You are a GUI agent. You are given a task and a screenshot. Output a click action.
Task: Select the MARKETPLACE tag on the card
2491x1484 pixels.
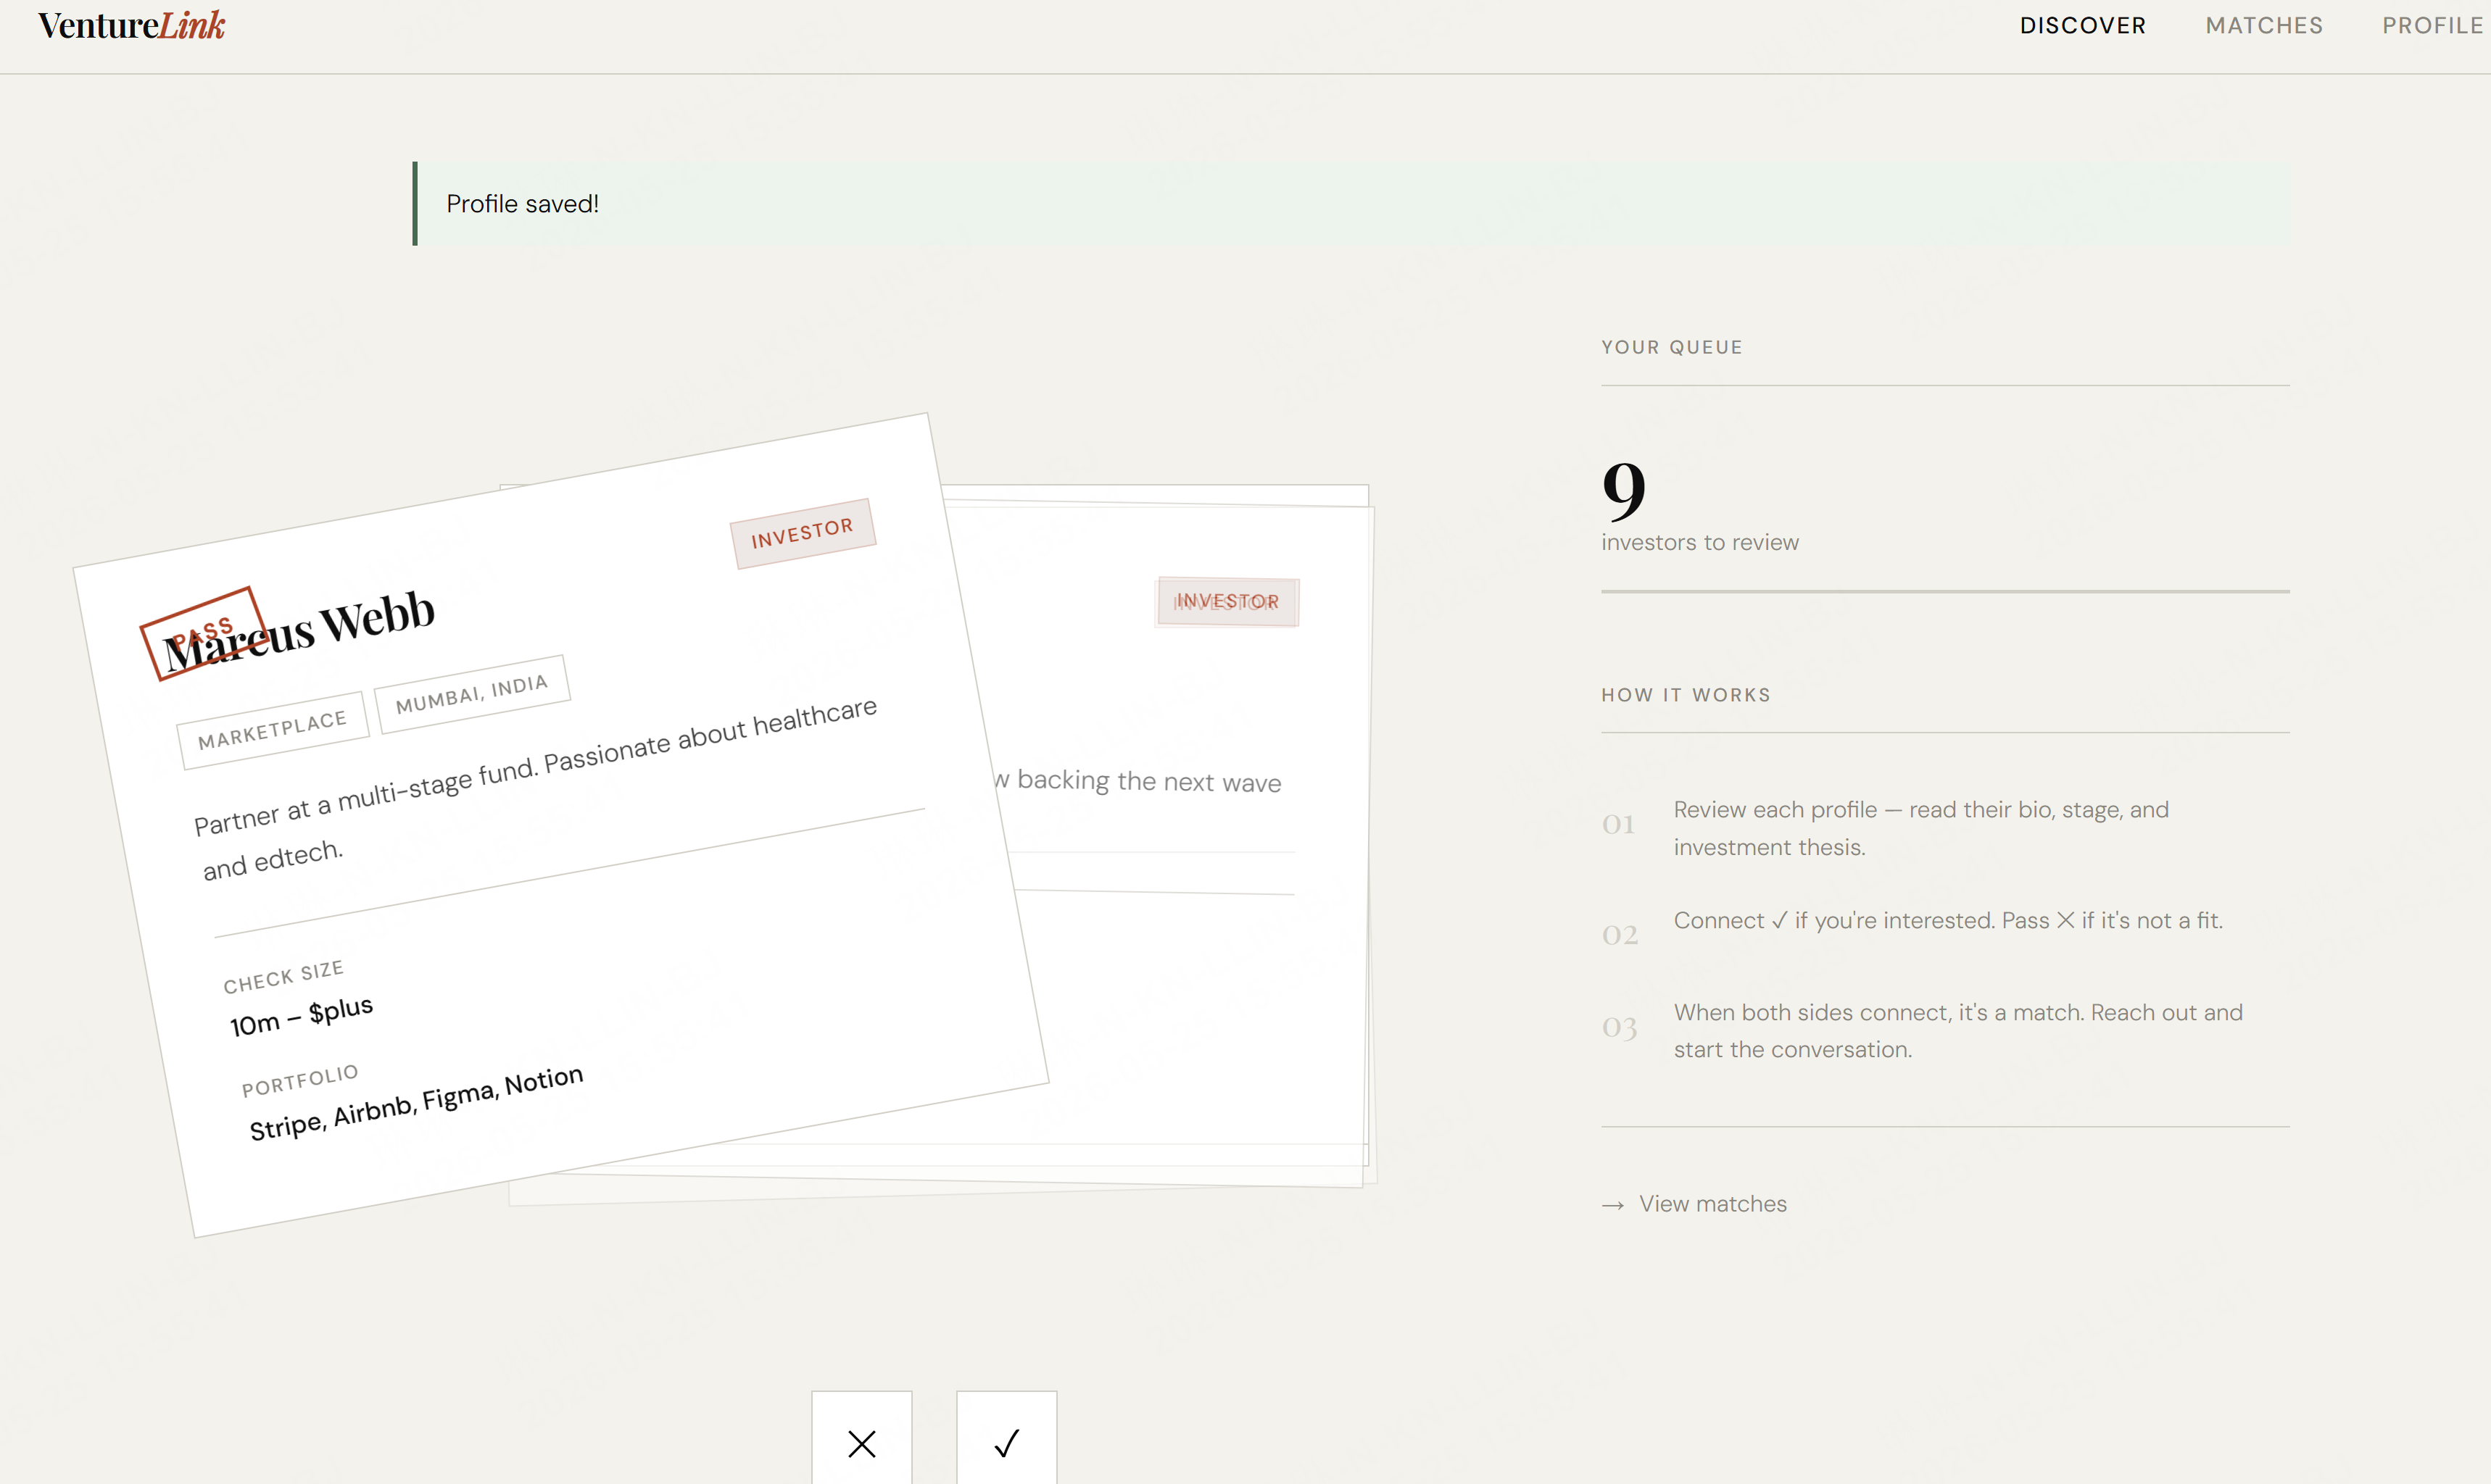point(273,730)
